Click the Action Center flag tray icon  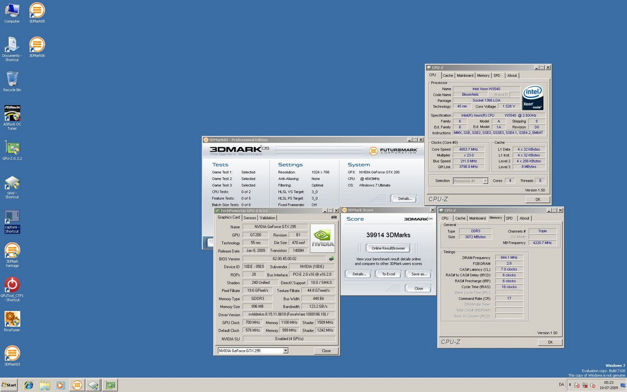pos(577,385)
